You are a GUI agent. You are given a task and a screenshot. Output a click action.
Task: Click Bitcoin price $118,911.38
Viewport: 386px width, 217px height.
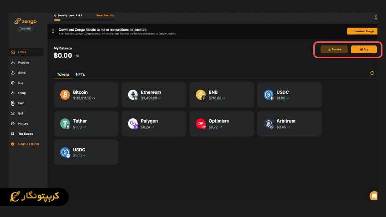82,98
